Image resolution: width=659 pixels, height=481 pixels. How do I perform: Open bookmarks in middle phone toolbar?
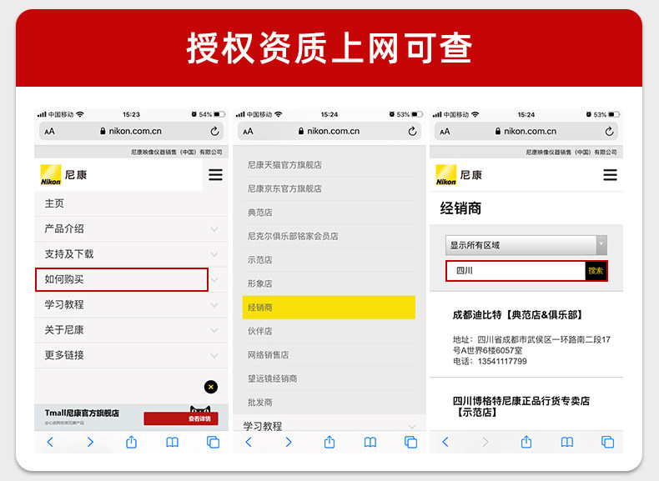(370, 442)
